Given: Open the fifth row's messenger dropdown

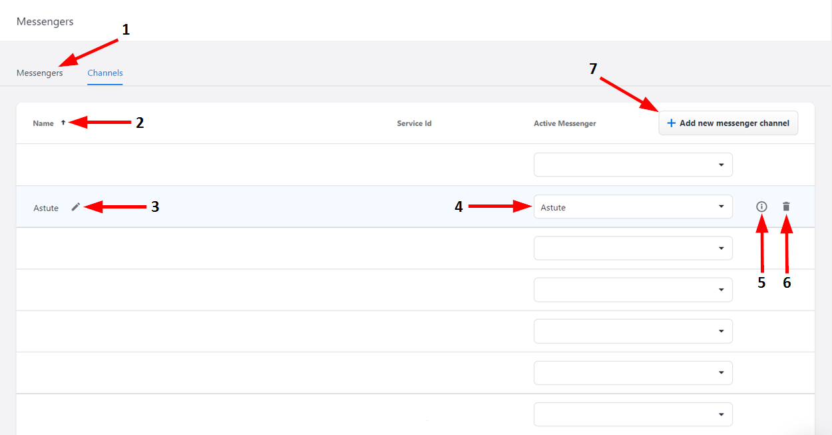Looking at the screenshot, I should (632, 331).
